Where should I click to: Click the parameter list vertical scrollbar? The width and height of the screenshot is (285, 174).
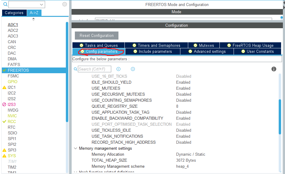280,117
